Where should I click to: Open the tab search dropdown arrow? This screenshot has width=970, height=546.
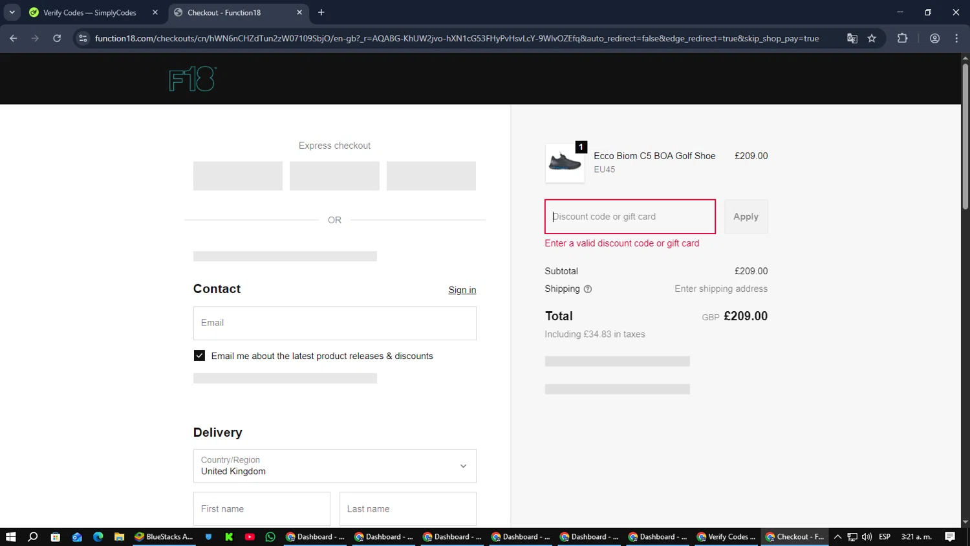(12, 12)
